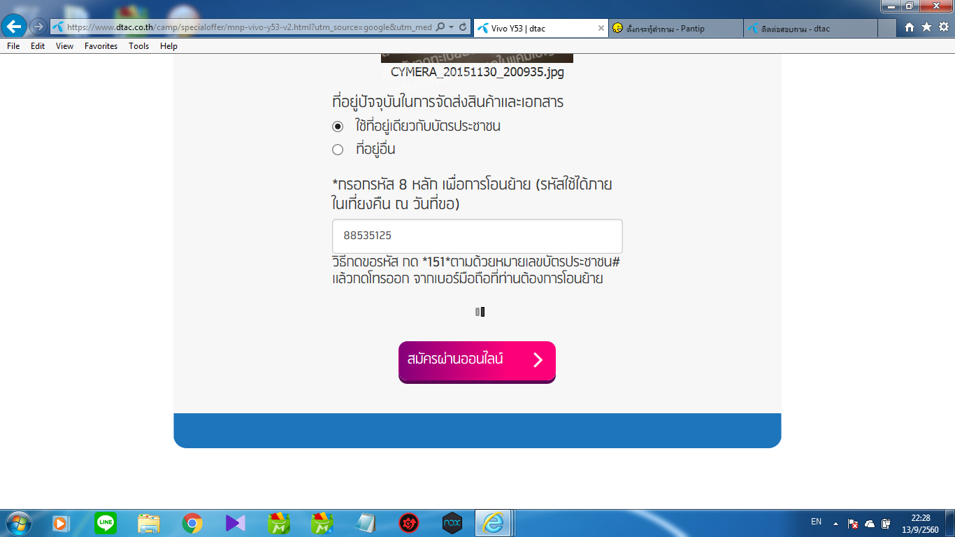
Task: Click the EN language indicator in tray
Action: click(x=816, y=522)
